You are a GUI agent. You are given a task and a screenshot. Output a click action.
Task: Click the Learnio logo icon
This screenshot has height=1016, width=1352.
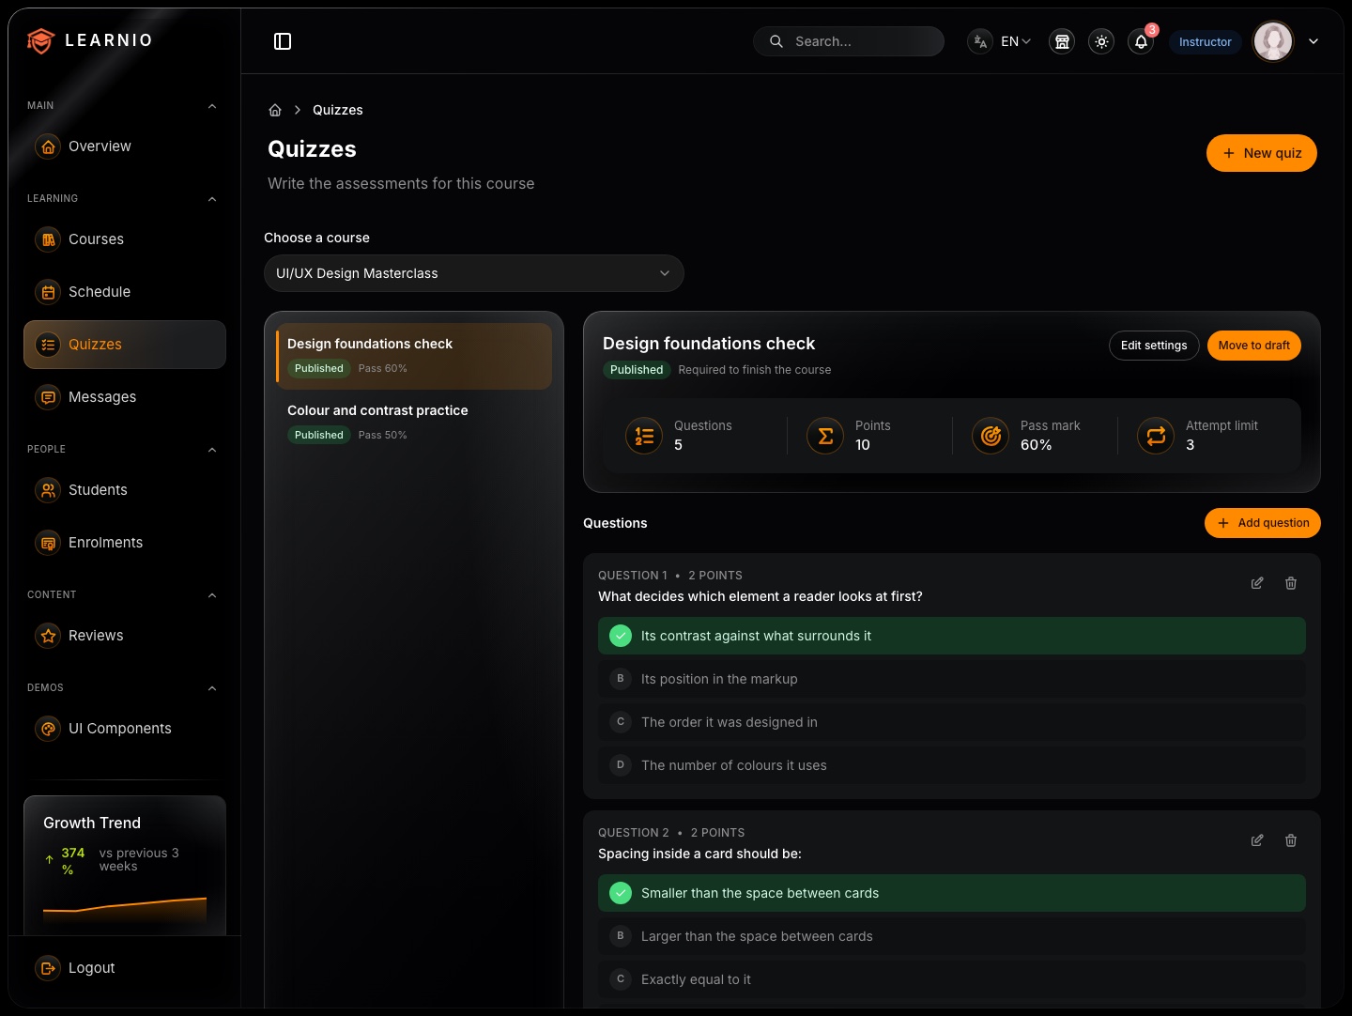click(x=40, y=40)
